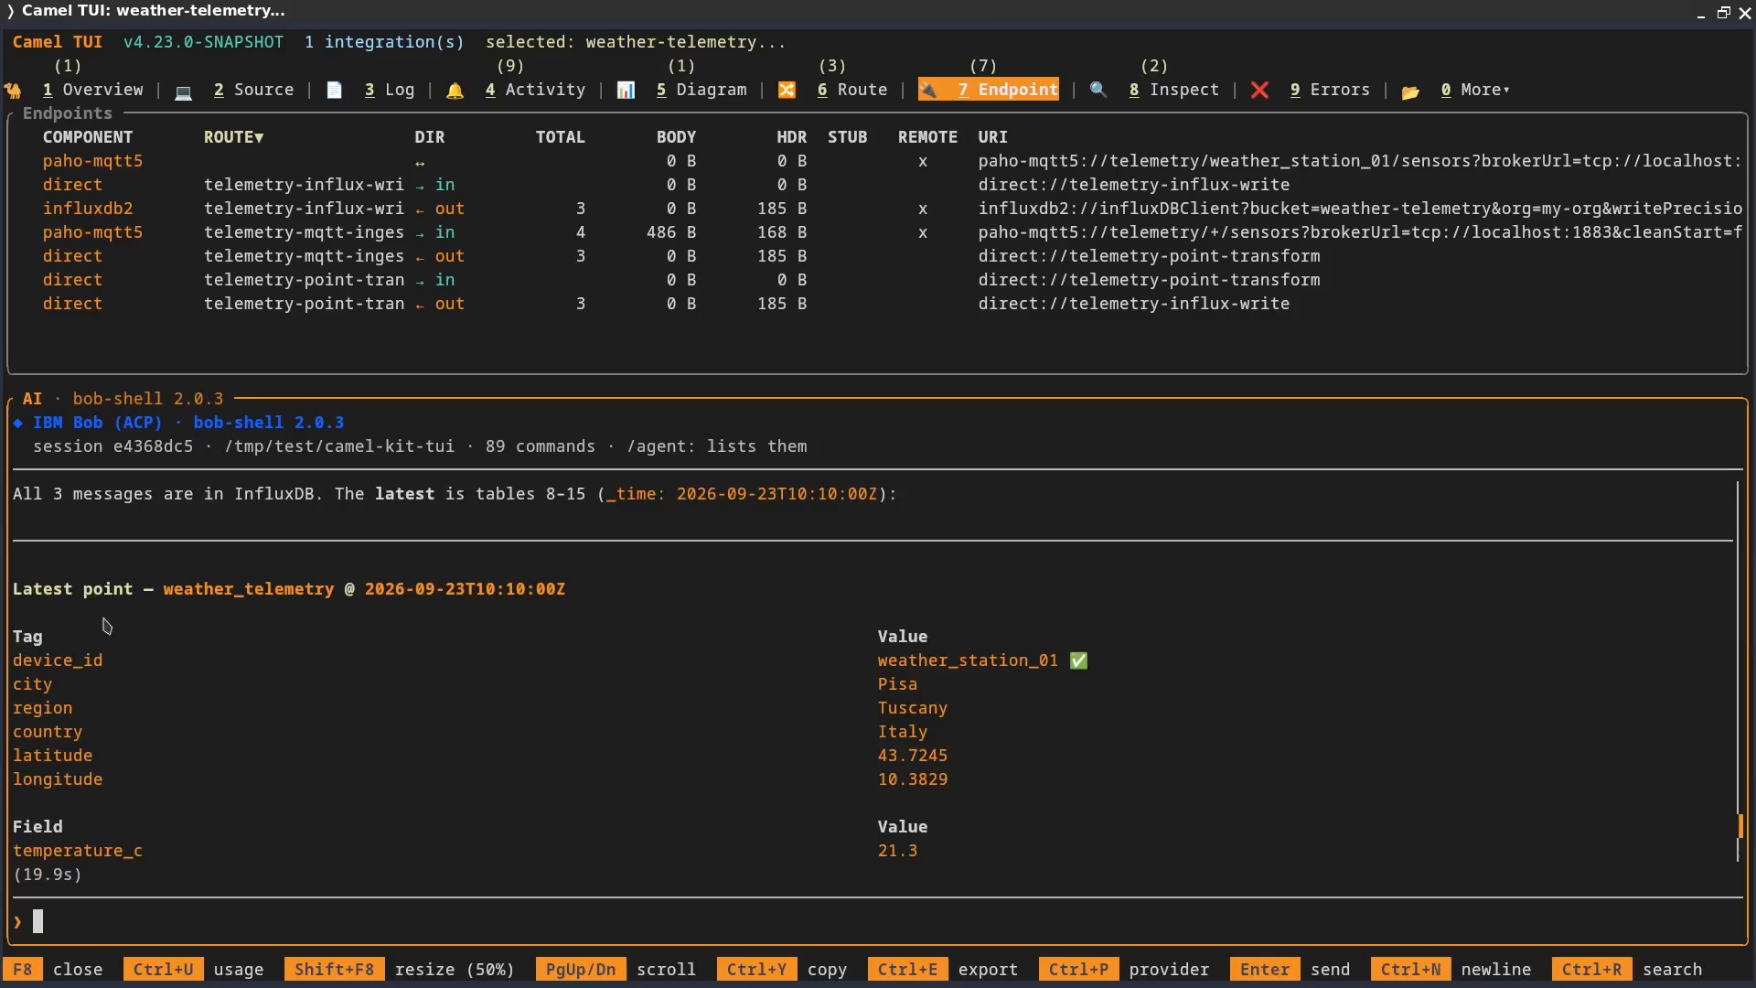Click the COMPONENT column header
1756x988 pixels.
pos(88,137)
